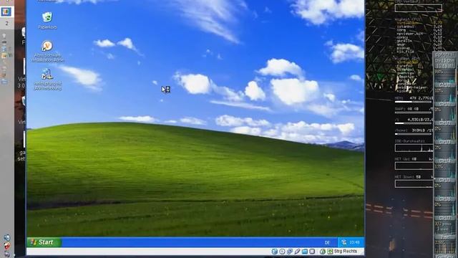Click the system tray icon beside the clock

pyautogui.click(x=343, y=242)
